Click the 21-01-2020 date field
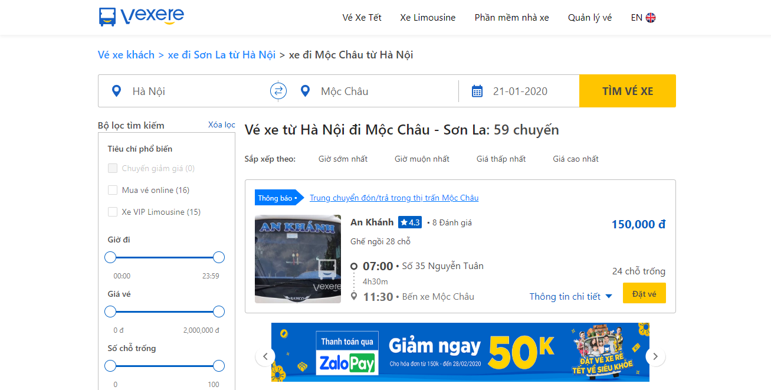This screenshot has height=390, width=771. tap(520, 91)
